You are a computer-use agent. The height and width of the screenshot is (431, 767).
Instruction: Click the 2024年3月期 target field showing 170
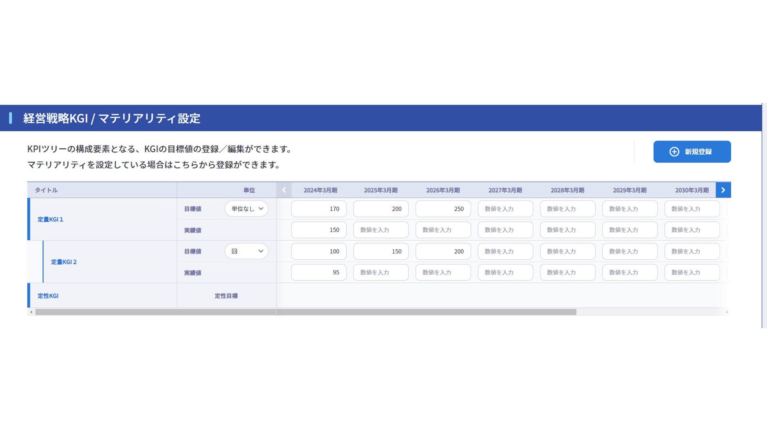coord(318,209)
